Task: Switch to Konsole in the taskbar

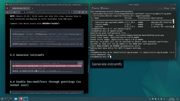Action: pyautogui.click(x=26, y=99)
